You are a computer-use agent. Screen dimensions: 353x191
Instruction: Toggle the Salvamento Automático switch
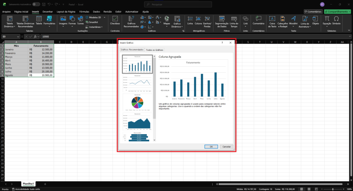[x=36, y=4]
